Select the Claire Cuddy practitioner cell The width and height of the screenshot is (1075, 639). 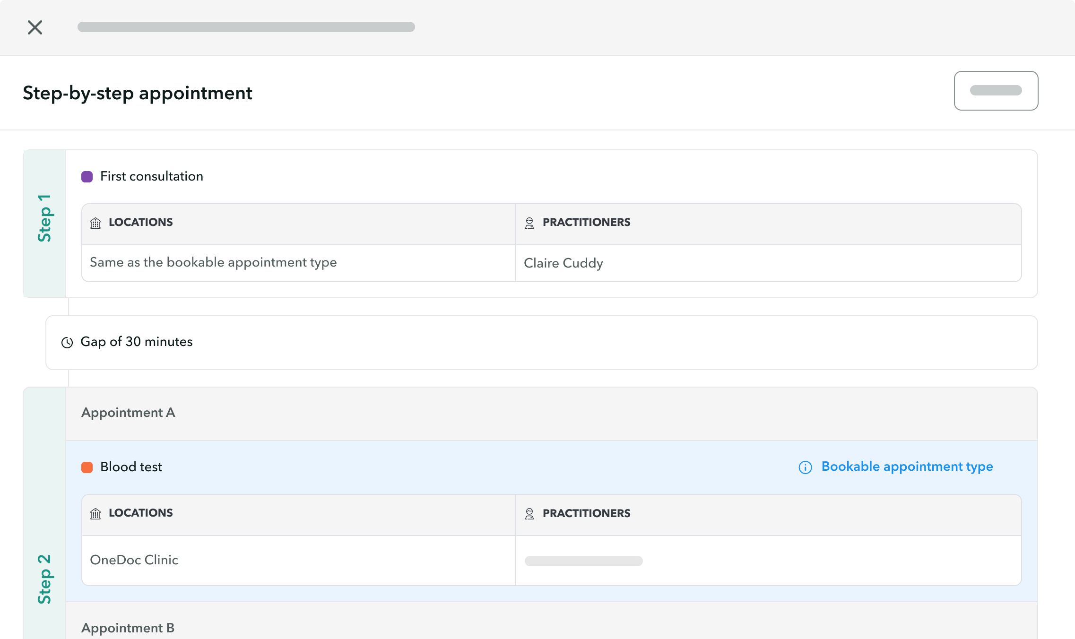pyautogui.click(x=563, y=263)
